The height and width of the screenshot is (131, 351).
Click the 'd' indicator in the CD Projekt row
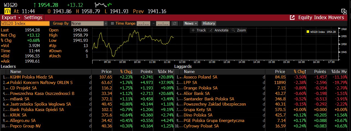click(90, 88)
